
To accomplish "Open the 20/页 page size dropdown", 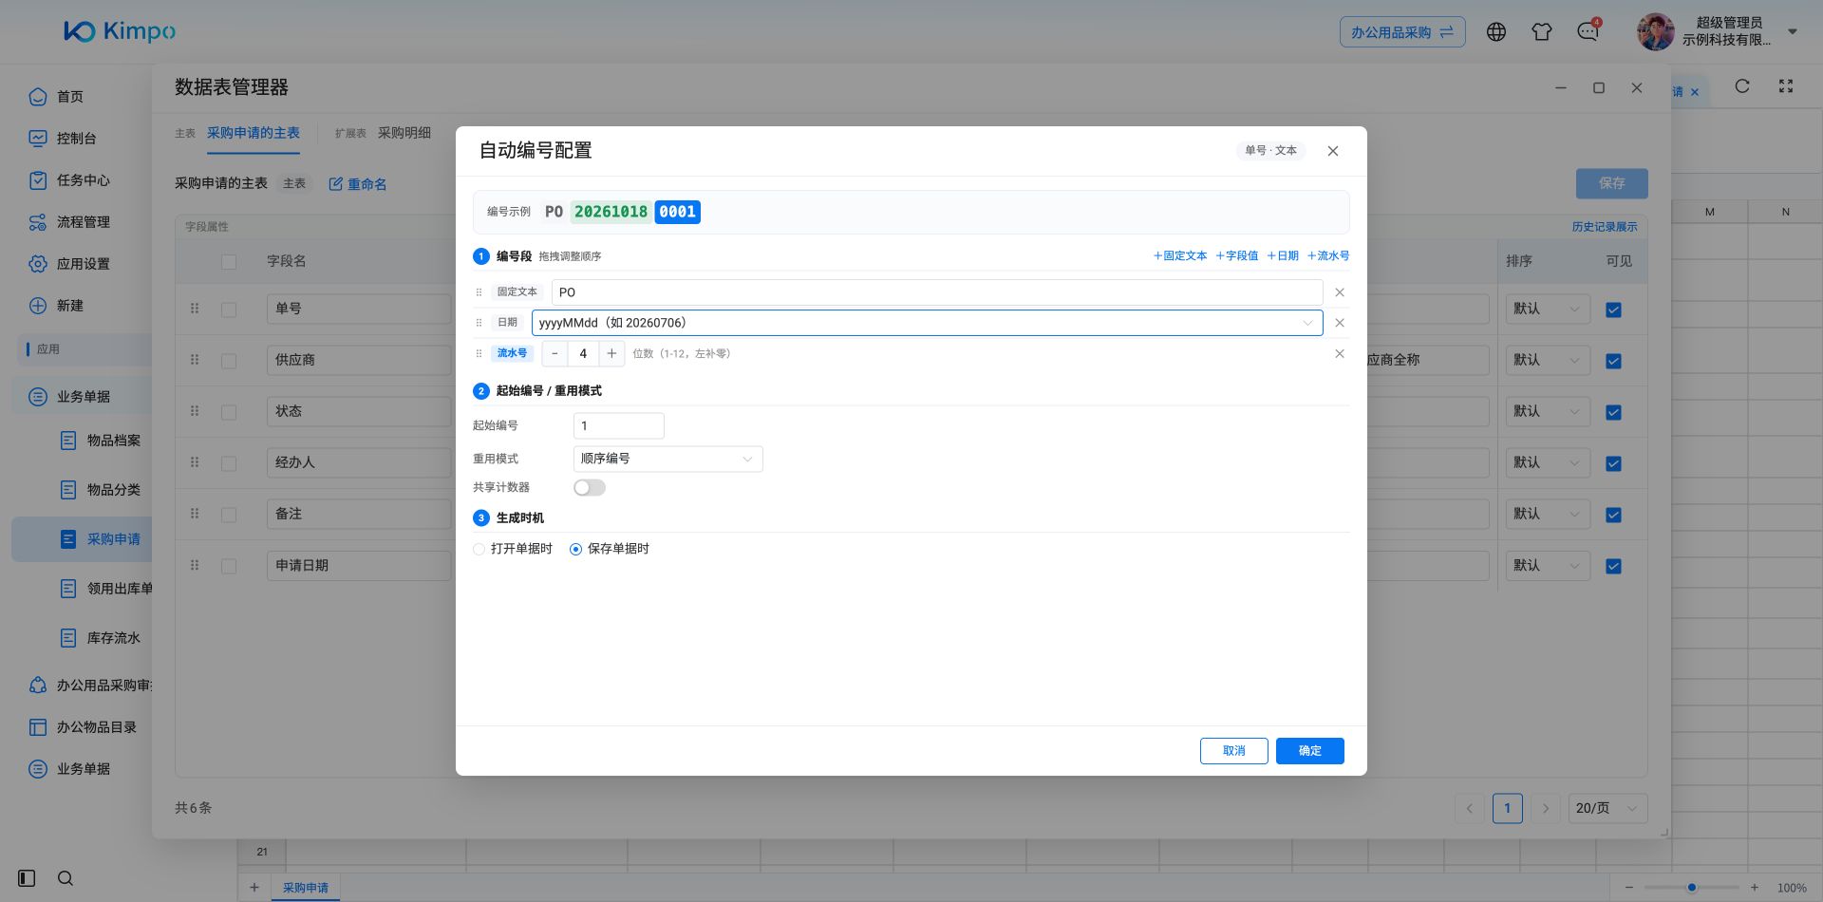I will (x=1607, y=809).
